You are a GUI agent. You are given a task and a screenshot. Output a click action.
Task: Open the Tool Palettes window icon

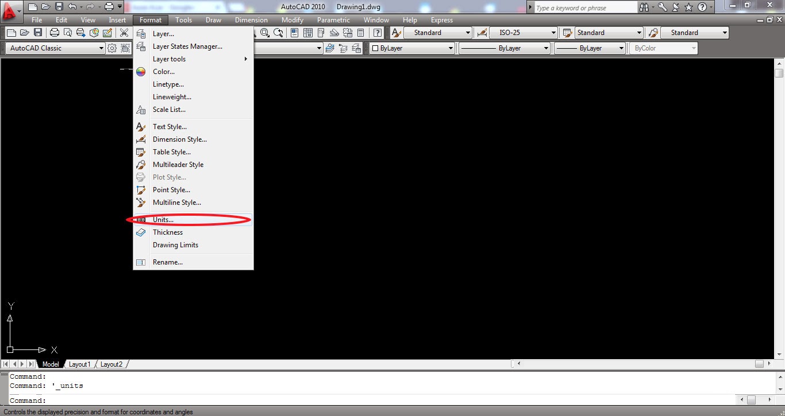coord(321,33)
